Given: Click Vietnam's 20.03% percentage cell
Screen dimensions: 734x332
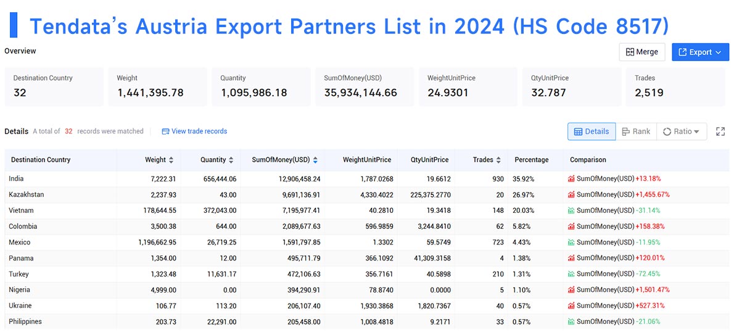Looking at the screenshot, I should (x=523, y=210).
